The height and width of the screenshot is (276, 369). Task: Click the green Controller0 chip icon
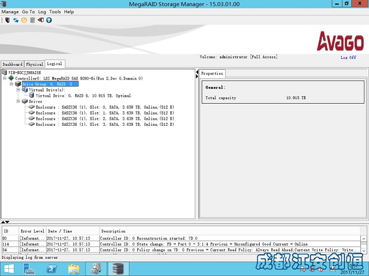[11, 78]
